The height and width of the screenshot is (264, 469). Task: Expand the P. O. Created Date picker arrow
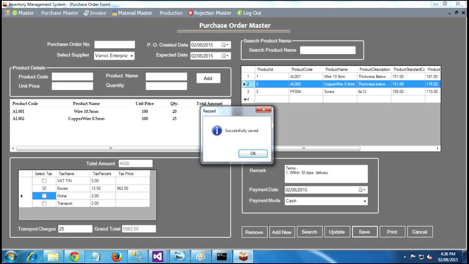pyautogui.click(x=228, y=45)
